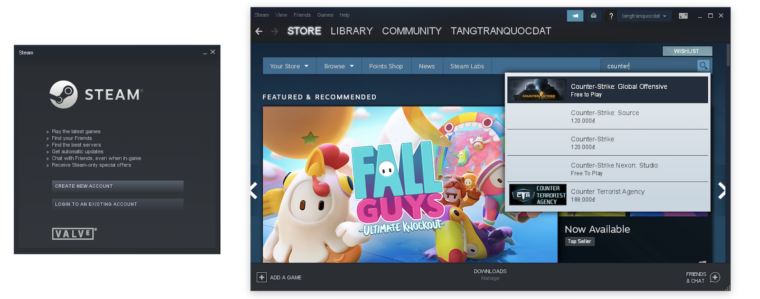Viewport: 760px width, 299px height.
Task: Show previous featured game with left arrow
Action: (254, 191)
